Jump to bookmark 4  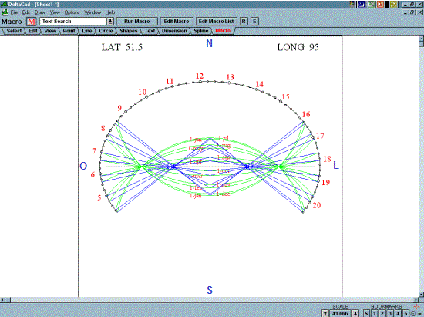[398, 313]
